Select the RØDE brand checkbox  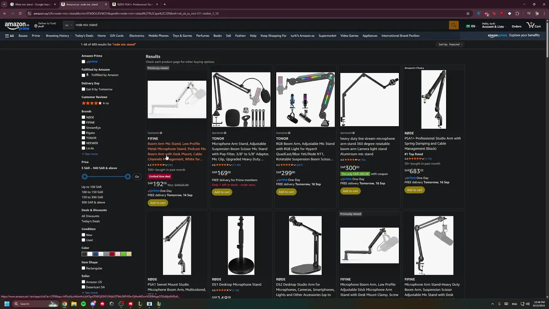(83, 117)
